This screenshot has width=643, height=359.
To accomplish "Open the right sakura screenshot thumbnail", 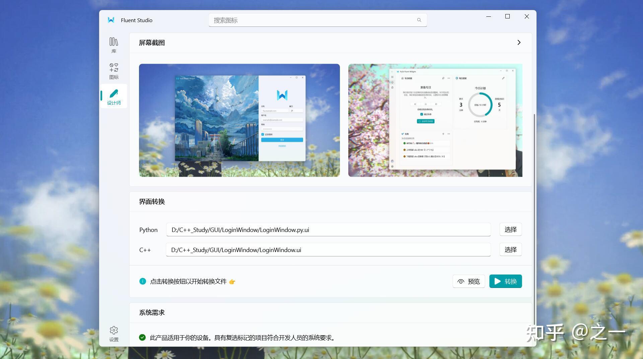I will (x=435, y=120).
